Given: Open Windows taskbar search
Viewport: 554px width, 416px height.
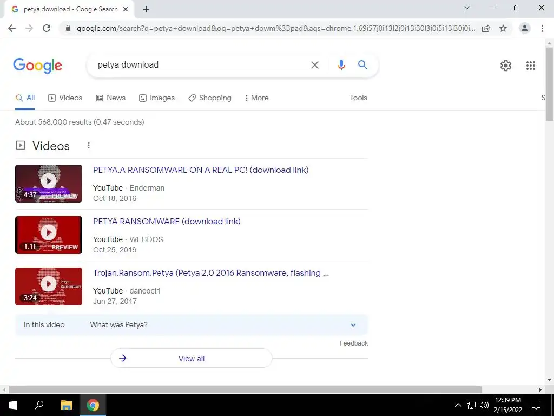Looking at the screenshot, I should click(x=39, y=405).
